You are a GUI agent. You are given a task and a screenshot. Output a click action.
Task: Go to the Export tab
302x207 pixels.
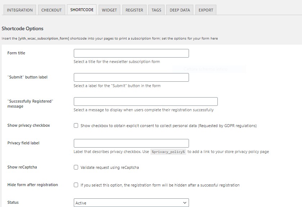(x=206, y=10)
